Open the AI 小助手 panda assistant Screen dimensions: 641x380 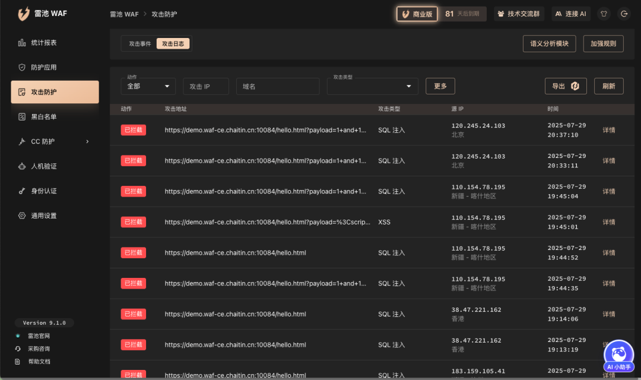point(618,356)
